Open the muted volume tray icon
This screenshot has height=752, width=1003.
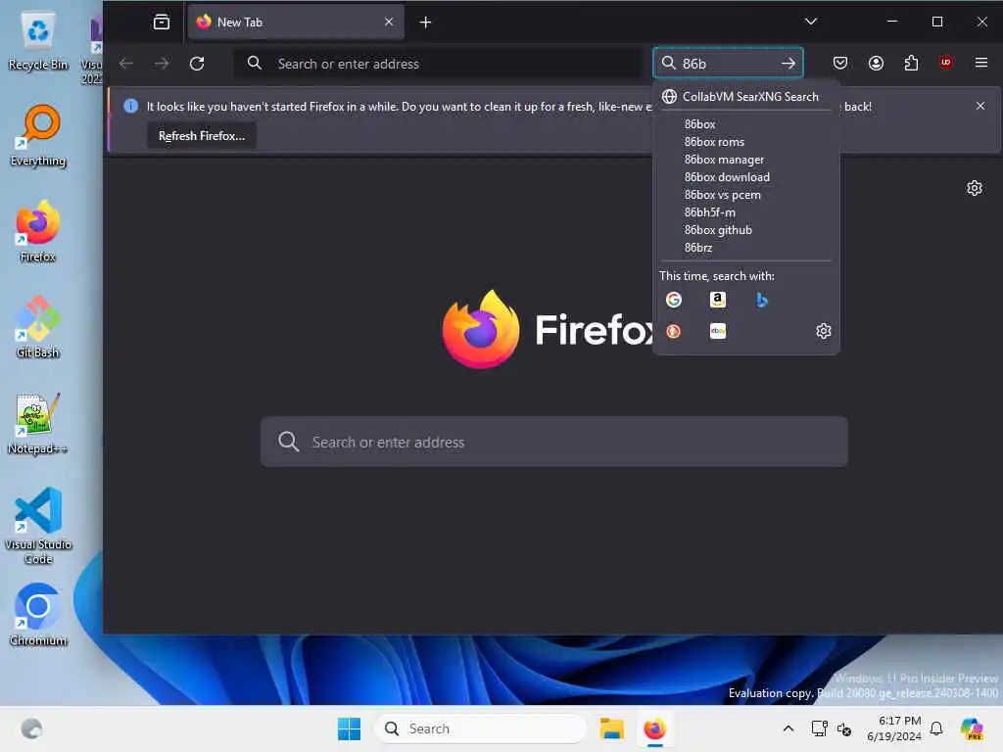coord(844,728)
